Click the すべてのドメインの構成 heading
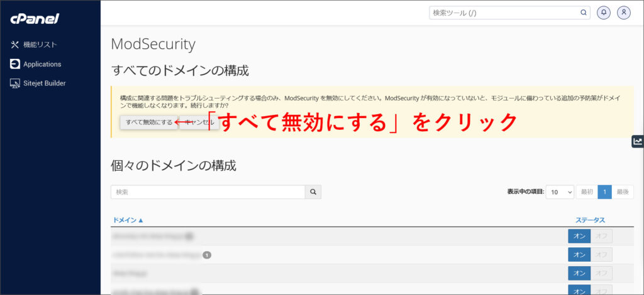The height and width of the screenshot is (295, 644). coord(180,71)
